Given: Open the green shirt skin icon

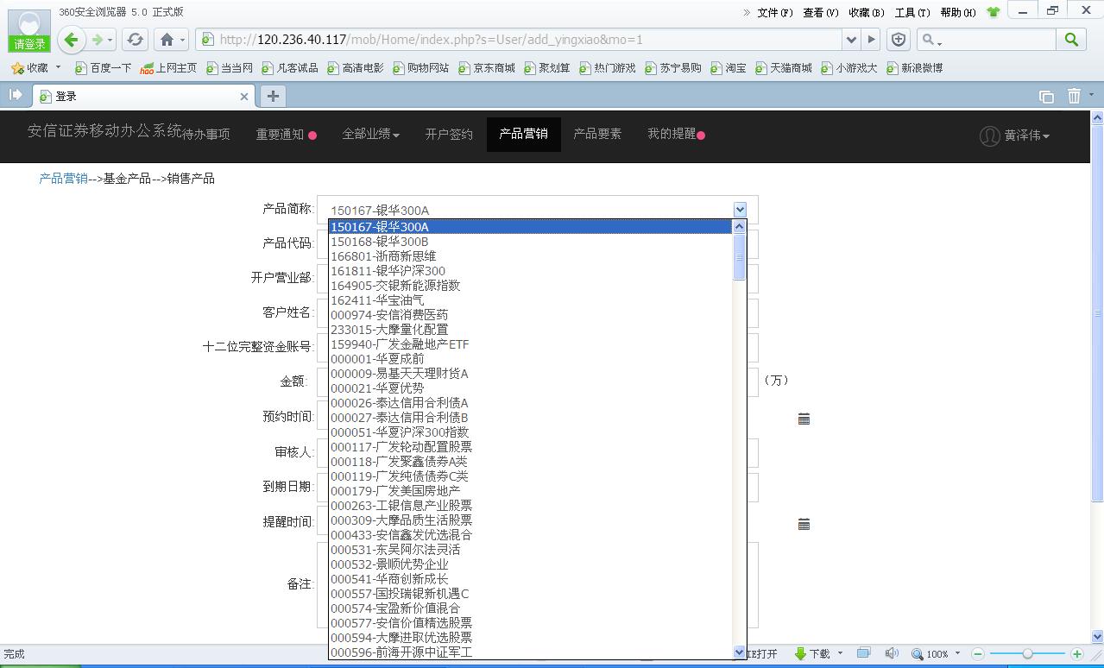Looking at the screenshot, I should pyautogui.click(x=993, y=12).
